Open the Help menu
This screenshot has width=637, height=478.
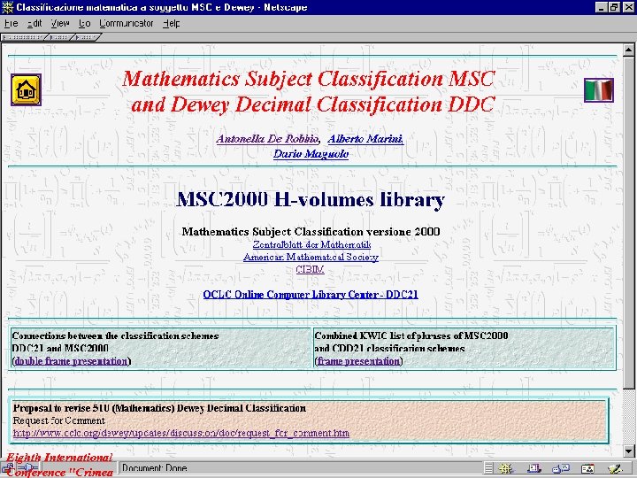(x=171, y=24)
